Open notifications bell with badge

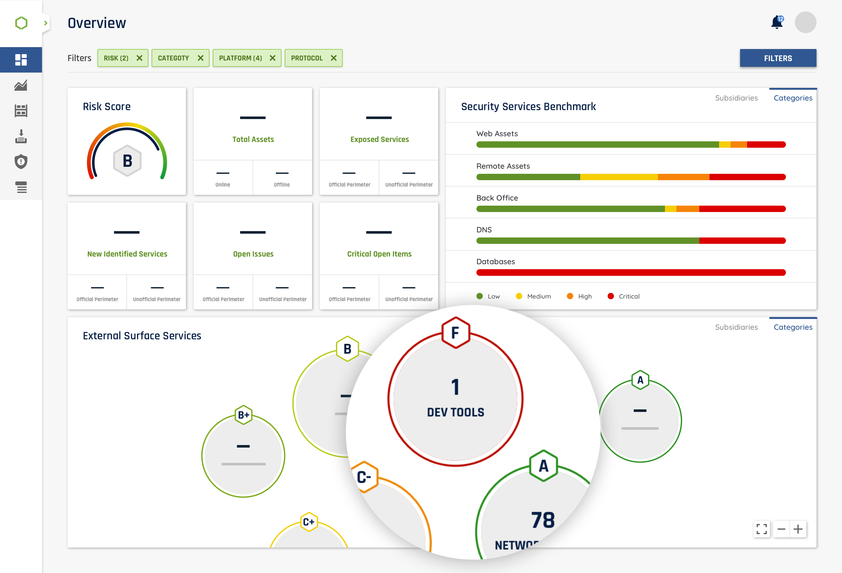tap(776, 23)
